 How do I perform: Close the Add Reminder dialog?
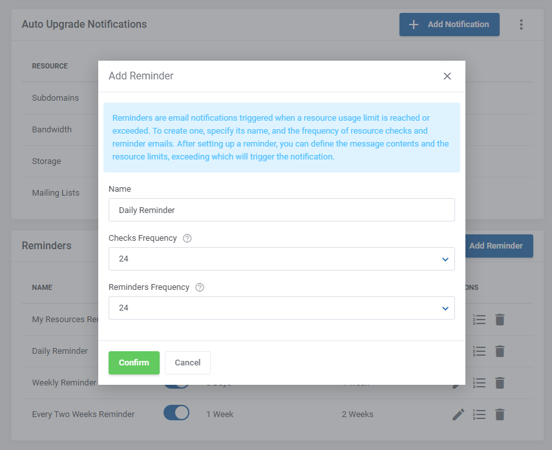447,76
